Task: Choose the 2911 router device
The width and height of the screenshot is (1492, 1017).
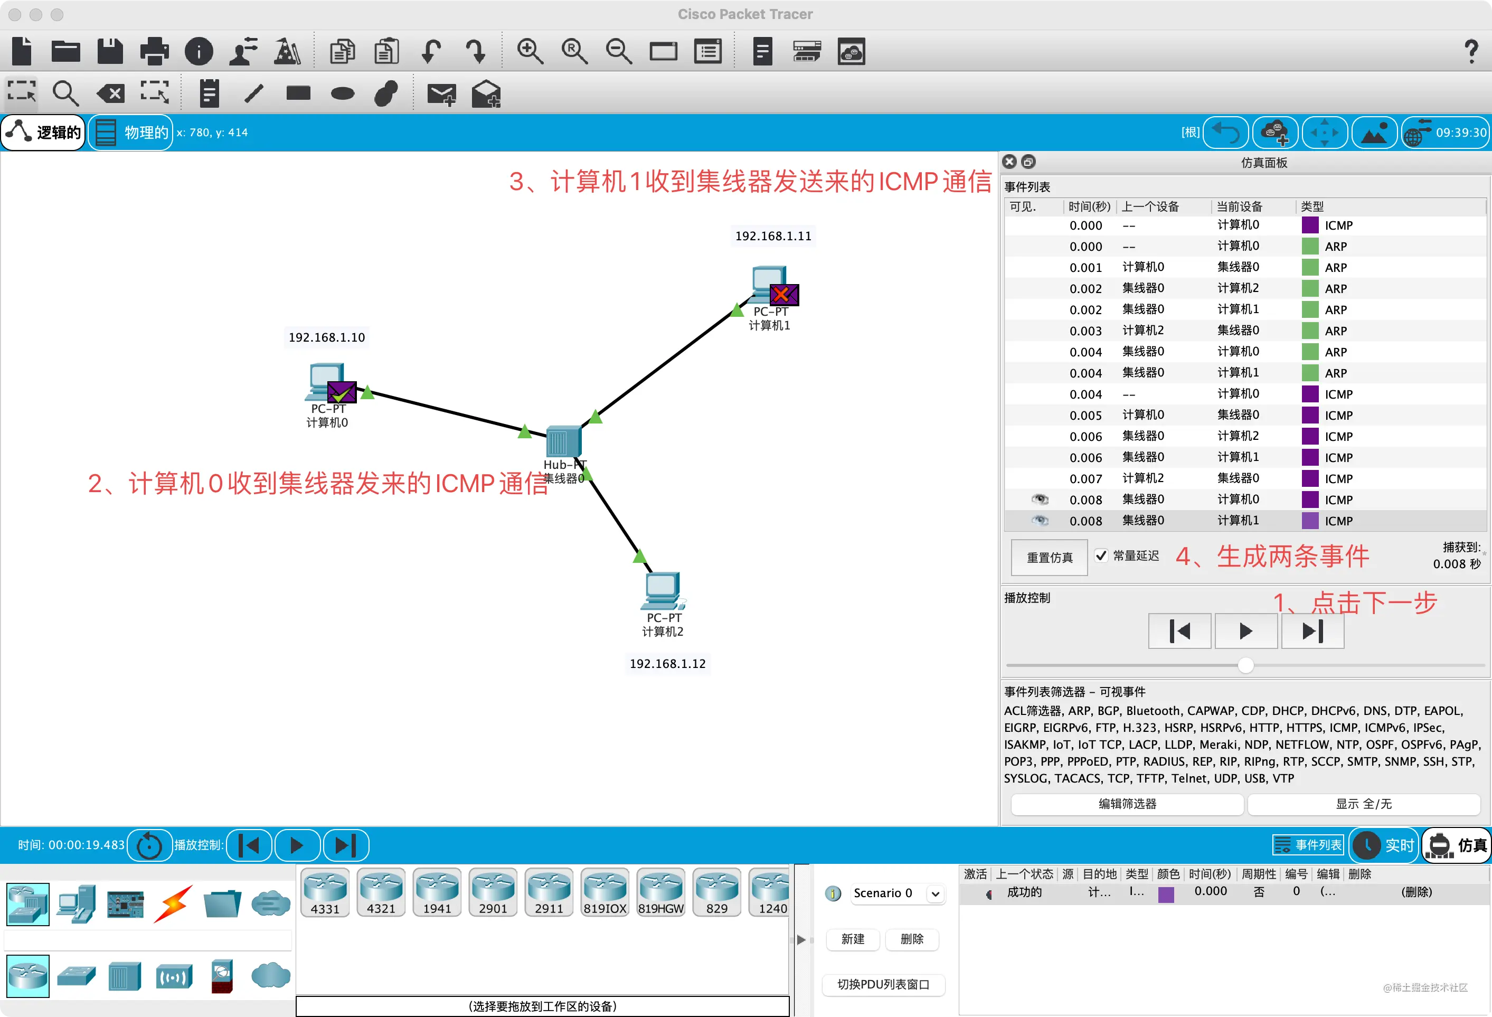Action: tap(549, 893)
